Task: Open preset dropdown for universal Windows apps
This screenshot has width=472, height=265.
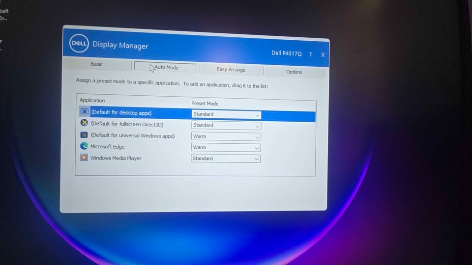Action: click(x=226, y=136)
